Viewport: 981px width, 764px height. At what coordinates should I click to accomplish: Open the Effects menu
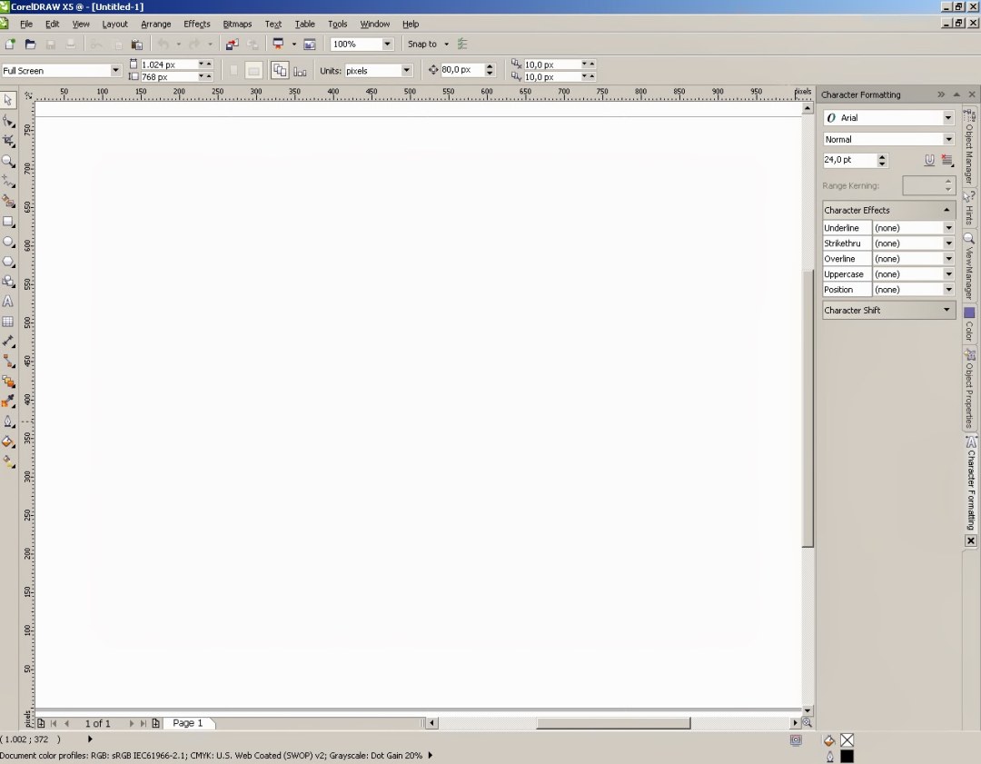click(196, 24)
